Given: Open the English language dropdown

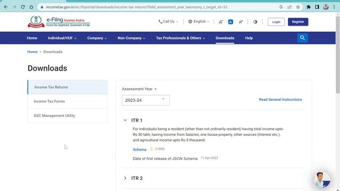Looking at the screenshot, I should point(199,21).
